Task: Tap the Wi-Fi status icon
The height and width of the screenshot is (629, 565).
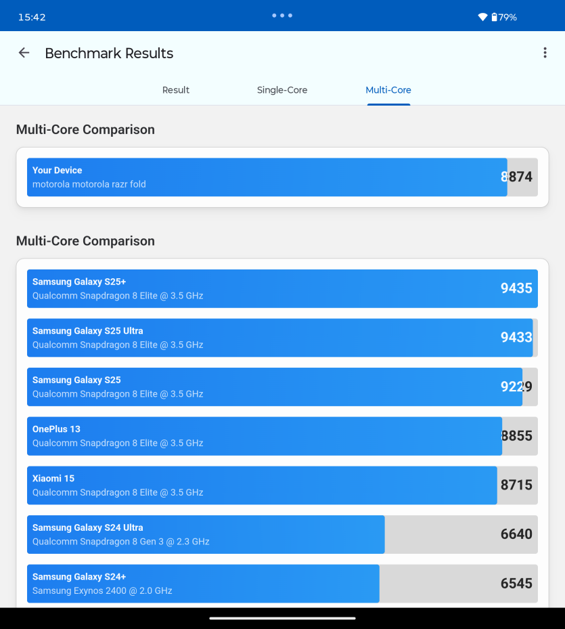Action: pyautogui.click(x=482, y=17)
